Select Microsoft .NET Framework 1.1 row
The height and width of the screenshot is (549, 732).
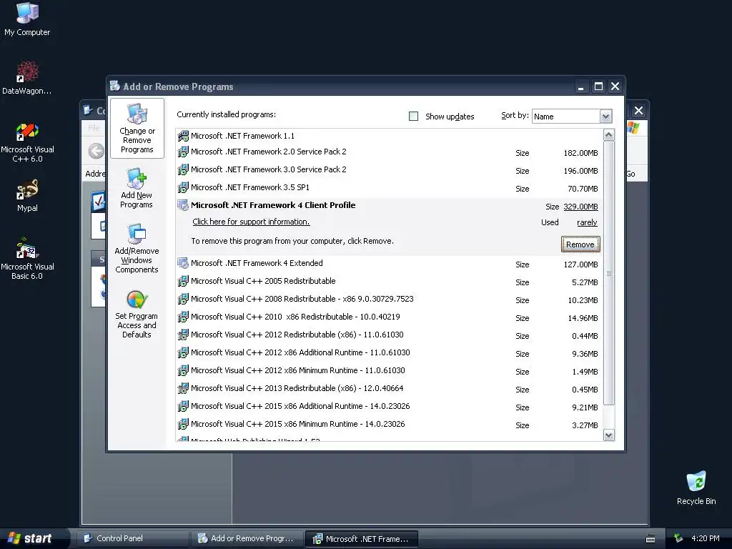(389, 136)
